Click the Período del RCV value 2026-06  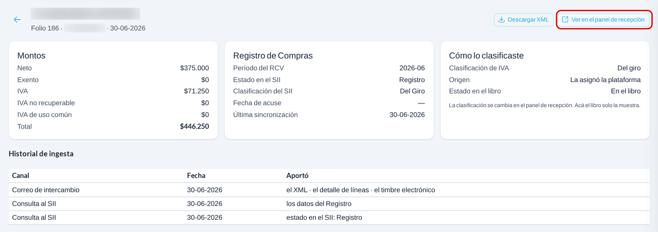pyautogui.click(x=412, y=68)
